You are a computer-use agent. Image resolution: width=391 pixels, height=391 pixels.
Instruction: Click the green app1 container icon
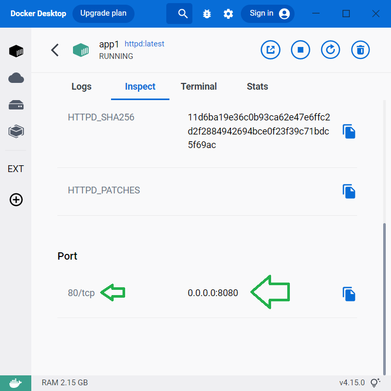coord(81,50)
